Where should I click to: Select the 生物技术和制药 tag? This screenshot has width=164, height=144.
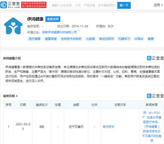[71, 39]
